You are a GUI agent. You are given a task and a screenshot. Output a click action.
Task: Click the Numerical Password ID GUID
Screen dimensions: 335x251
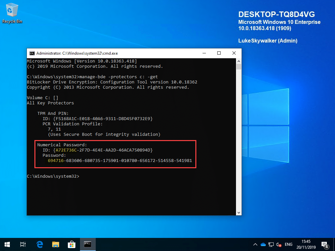(x=103, y=150)
